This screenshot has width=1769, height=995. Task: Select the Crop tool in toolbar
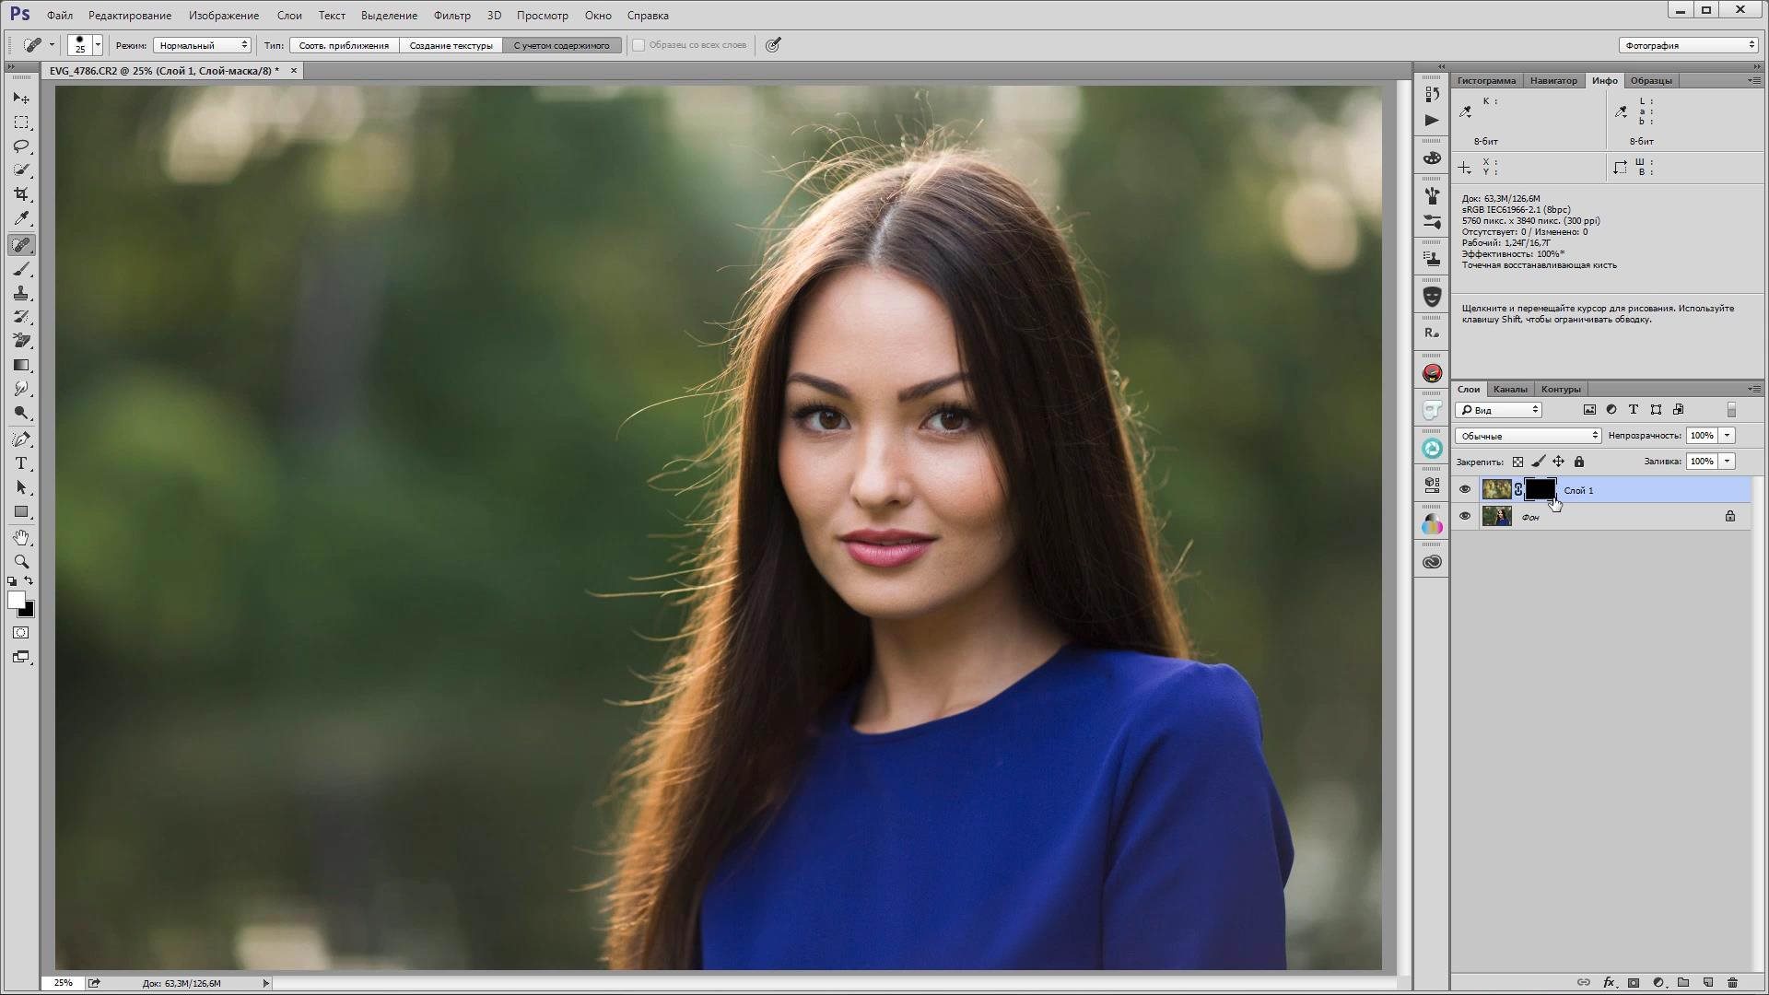[x=22, y=193]
